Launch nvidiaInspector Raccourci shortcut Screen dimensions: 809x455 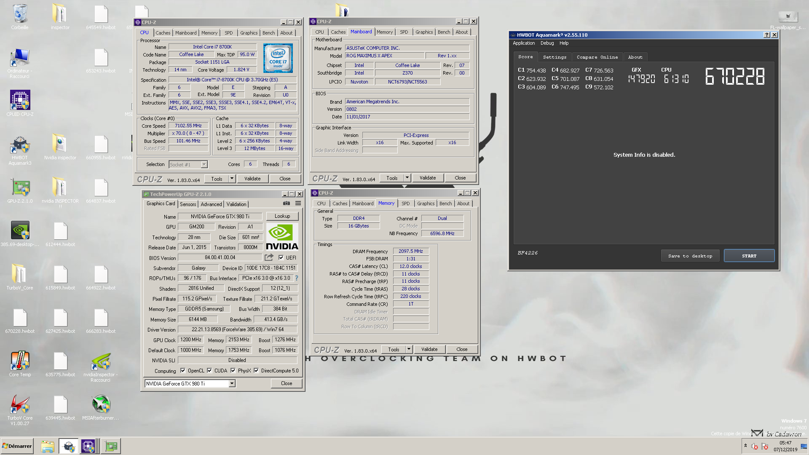click(x=100, y=367)
